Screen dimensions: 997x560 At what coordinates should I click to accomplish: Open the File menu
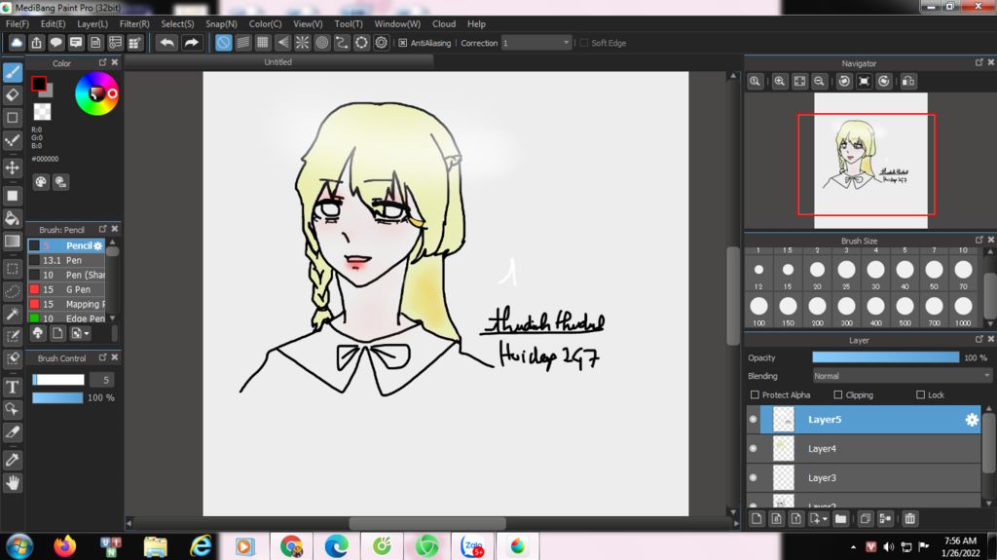coord(18,23)
